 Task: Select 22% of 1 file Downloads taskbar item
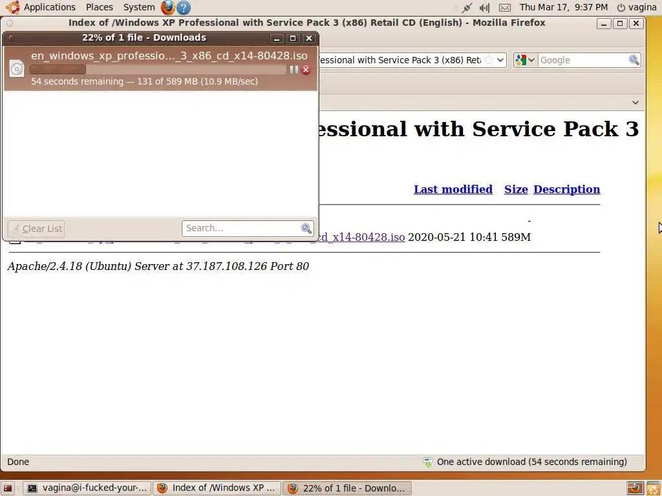tap(347, 488)
